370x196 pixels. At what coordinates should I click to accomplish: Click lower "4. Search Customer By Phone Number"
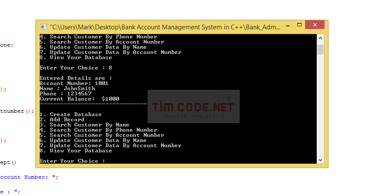click(x=98, y=130)
